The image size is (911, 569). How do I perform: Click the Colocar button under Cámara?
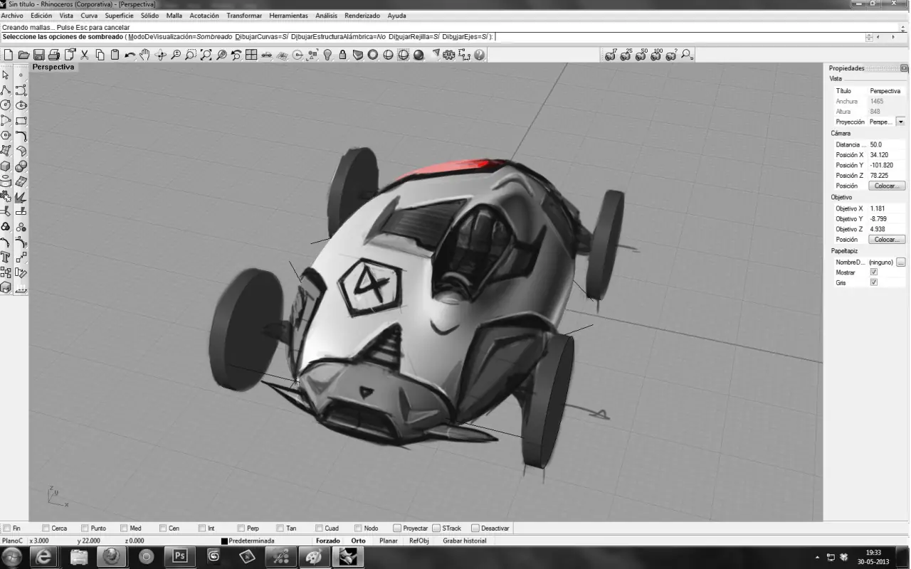[x=886, y=186]
